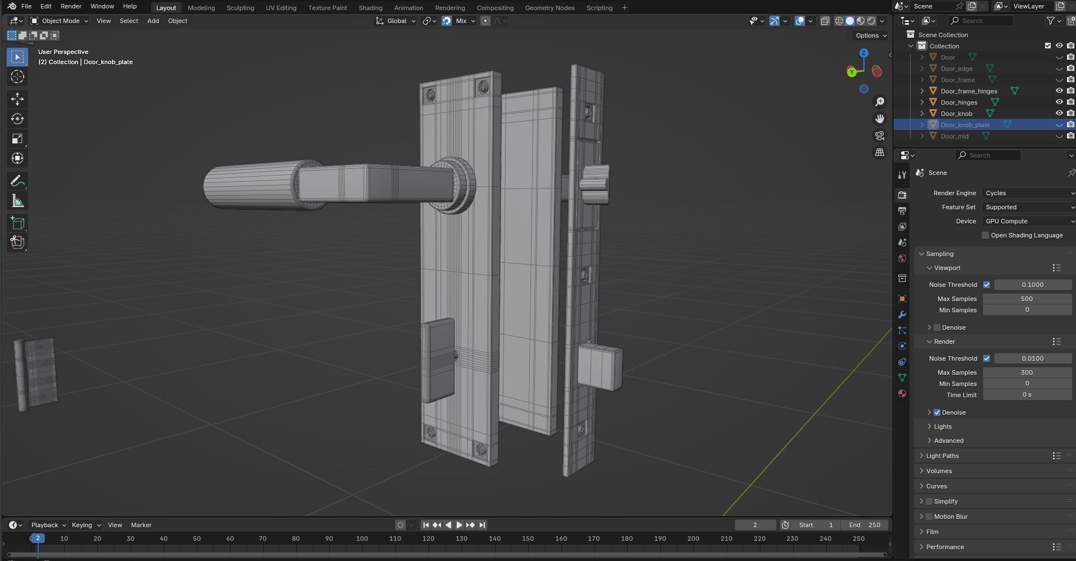Switch viewport to wireframe shading

839,21
